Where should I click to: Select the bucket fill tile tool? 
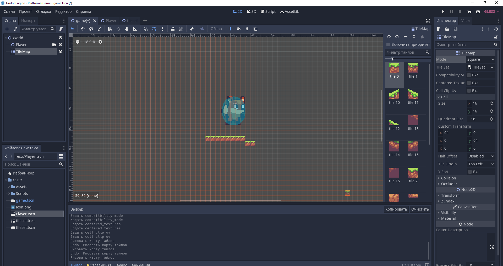coord(239,29)
